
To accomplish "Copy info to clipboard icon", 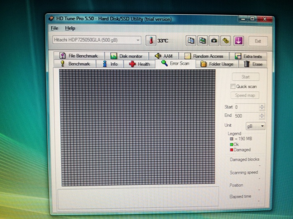I will tap(191, 40).
